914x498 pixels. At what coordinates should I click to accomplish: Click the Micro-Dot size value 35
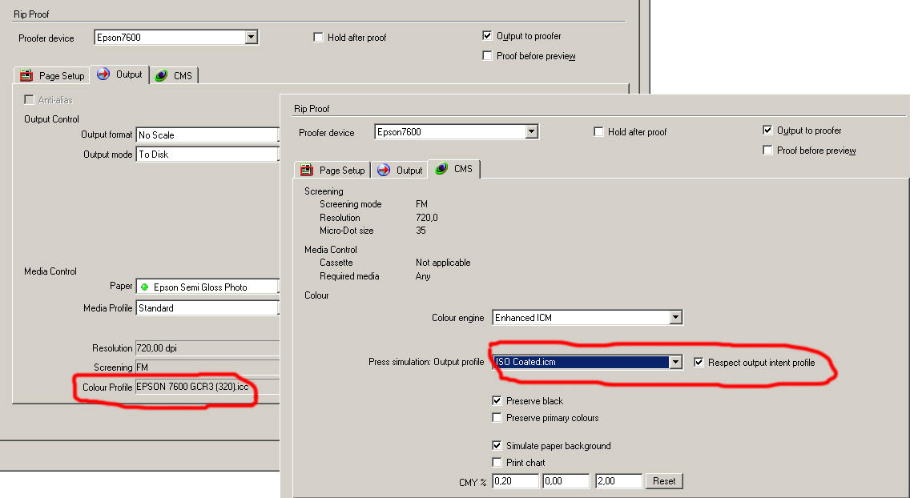click(421, 231)
